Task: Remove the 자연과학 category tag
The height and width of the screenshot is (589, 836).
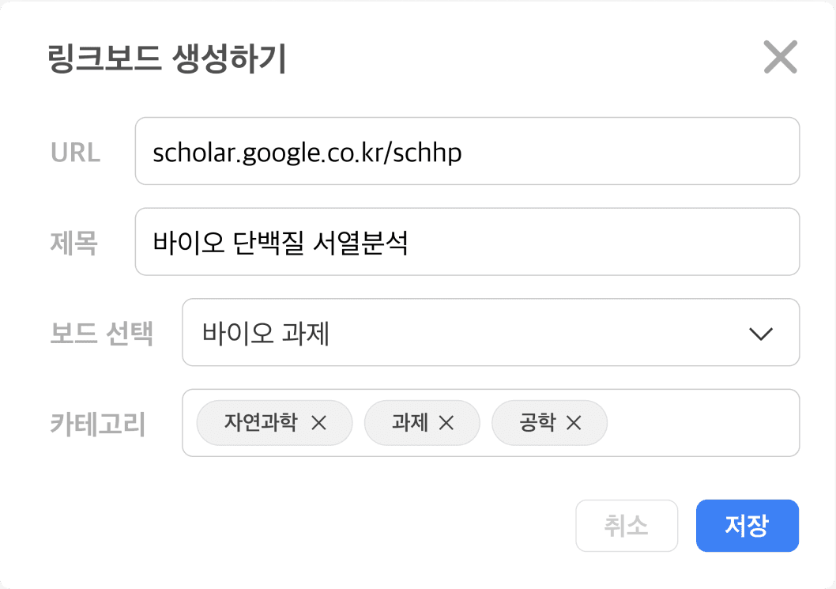Action: pyautogui.click(x=318, y=423)
